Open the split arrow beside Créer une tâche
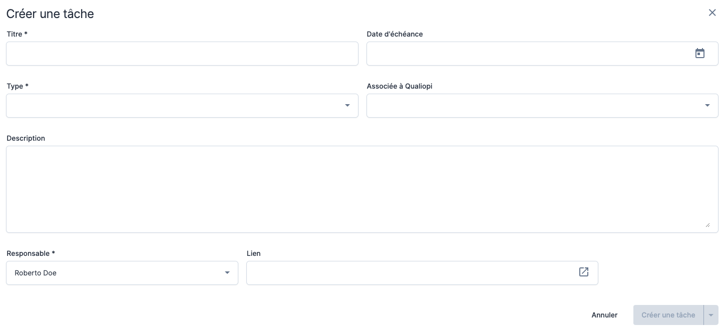Image resolution: width=722 pixels, height=329 pixels. pyautogui.click(x=710, y=315)
